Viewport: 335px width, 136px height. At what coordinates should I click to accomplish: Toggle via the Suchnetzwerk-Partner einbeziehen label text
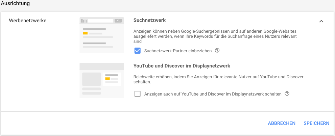(x=178, y=51)
